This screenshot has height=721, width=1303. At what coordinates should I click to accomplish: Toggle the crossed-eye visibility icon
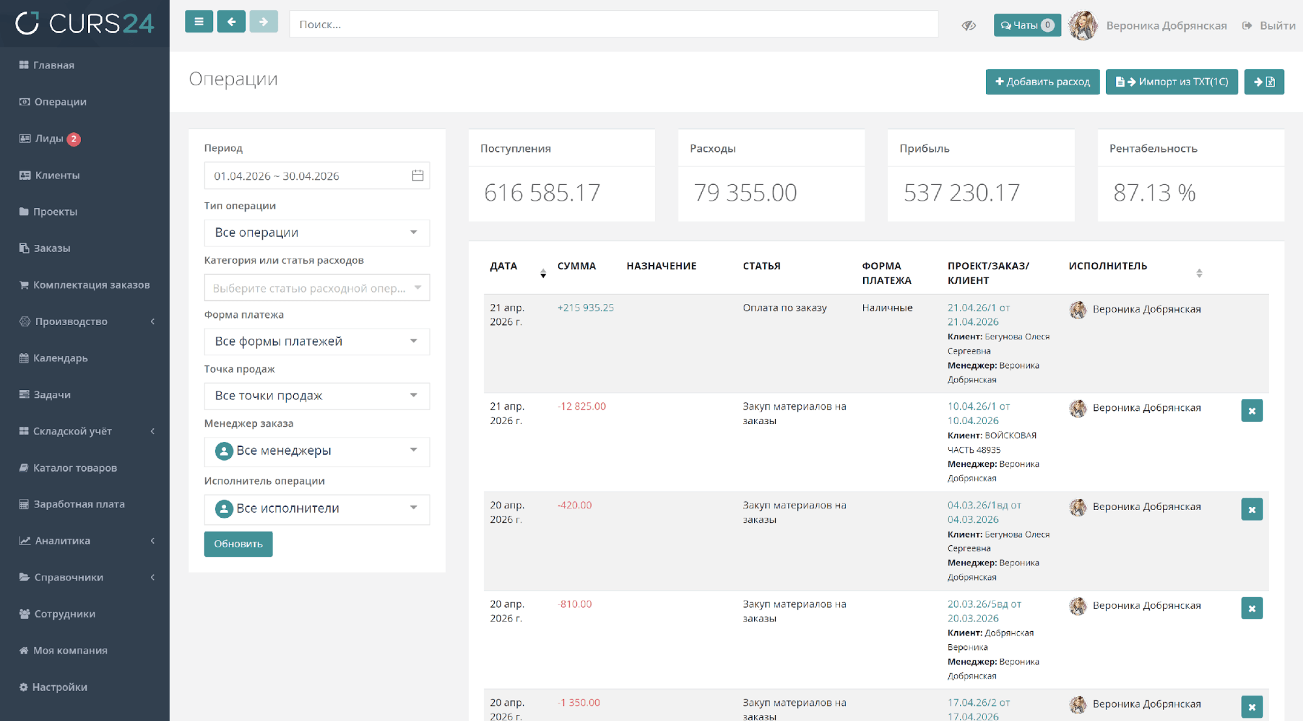pyautogui.click(x=969, y=25)
